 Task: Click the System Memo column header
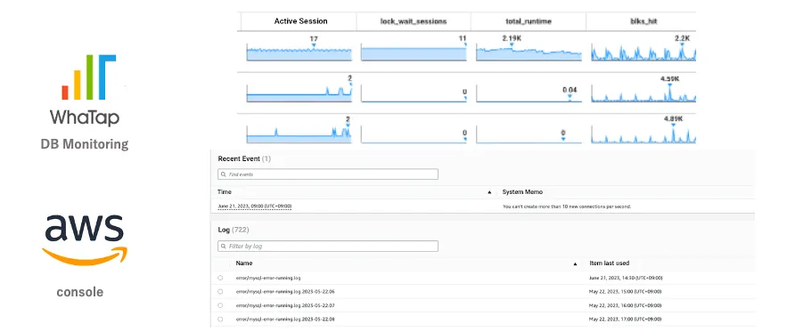pos(522,192)
